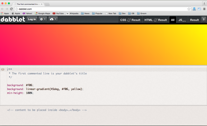Open the settings gear menu
Image resolution: width=207 pixels, height=126 pixels.
43,19
